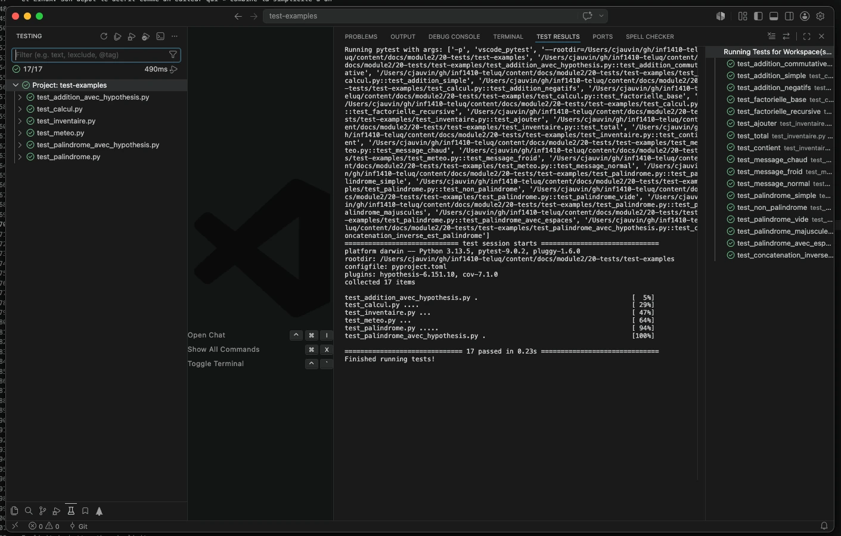This screenshot has width=841, height=536.
Task: Open the tree-shaped extension view icon
Action: tap(100, 511)
